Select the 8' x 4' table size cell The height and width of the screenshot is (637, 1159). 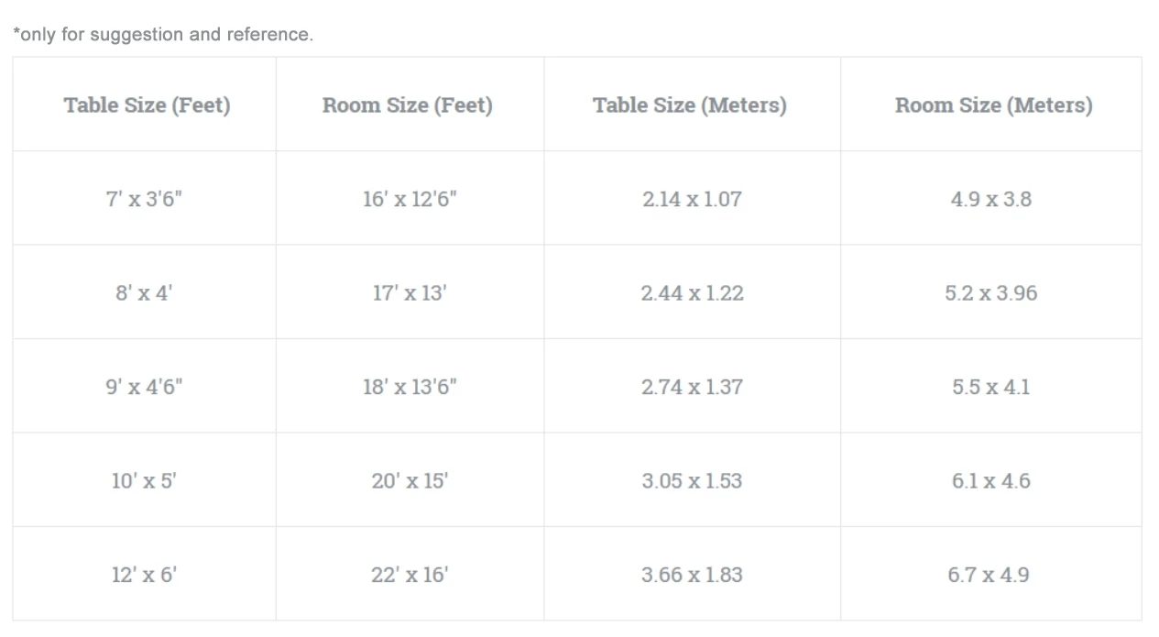pyautogui.click(x=144, y=293)
